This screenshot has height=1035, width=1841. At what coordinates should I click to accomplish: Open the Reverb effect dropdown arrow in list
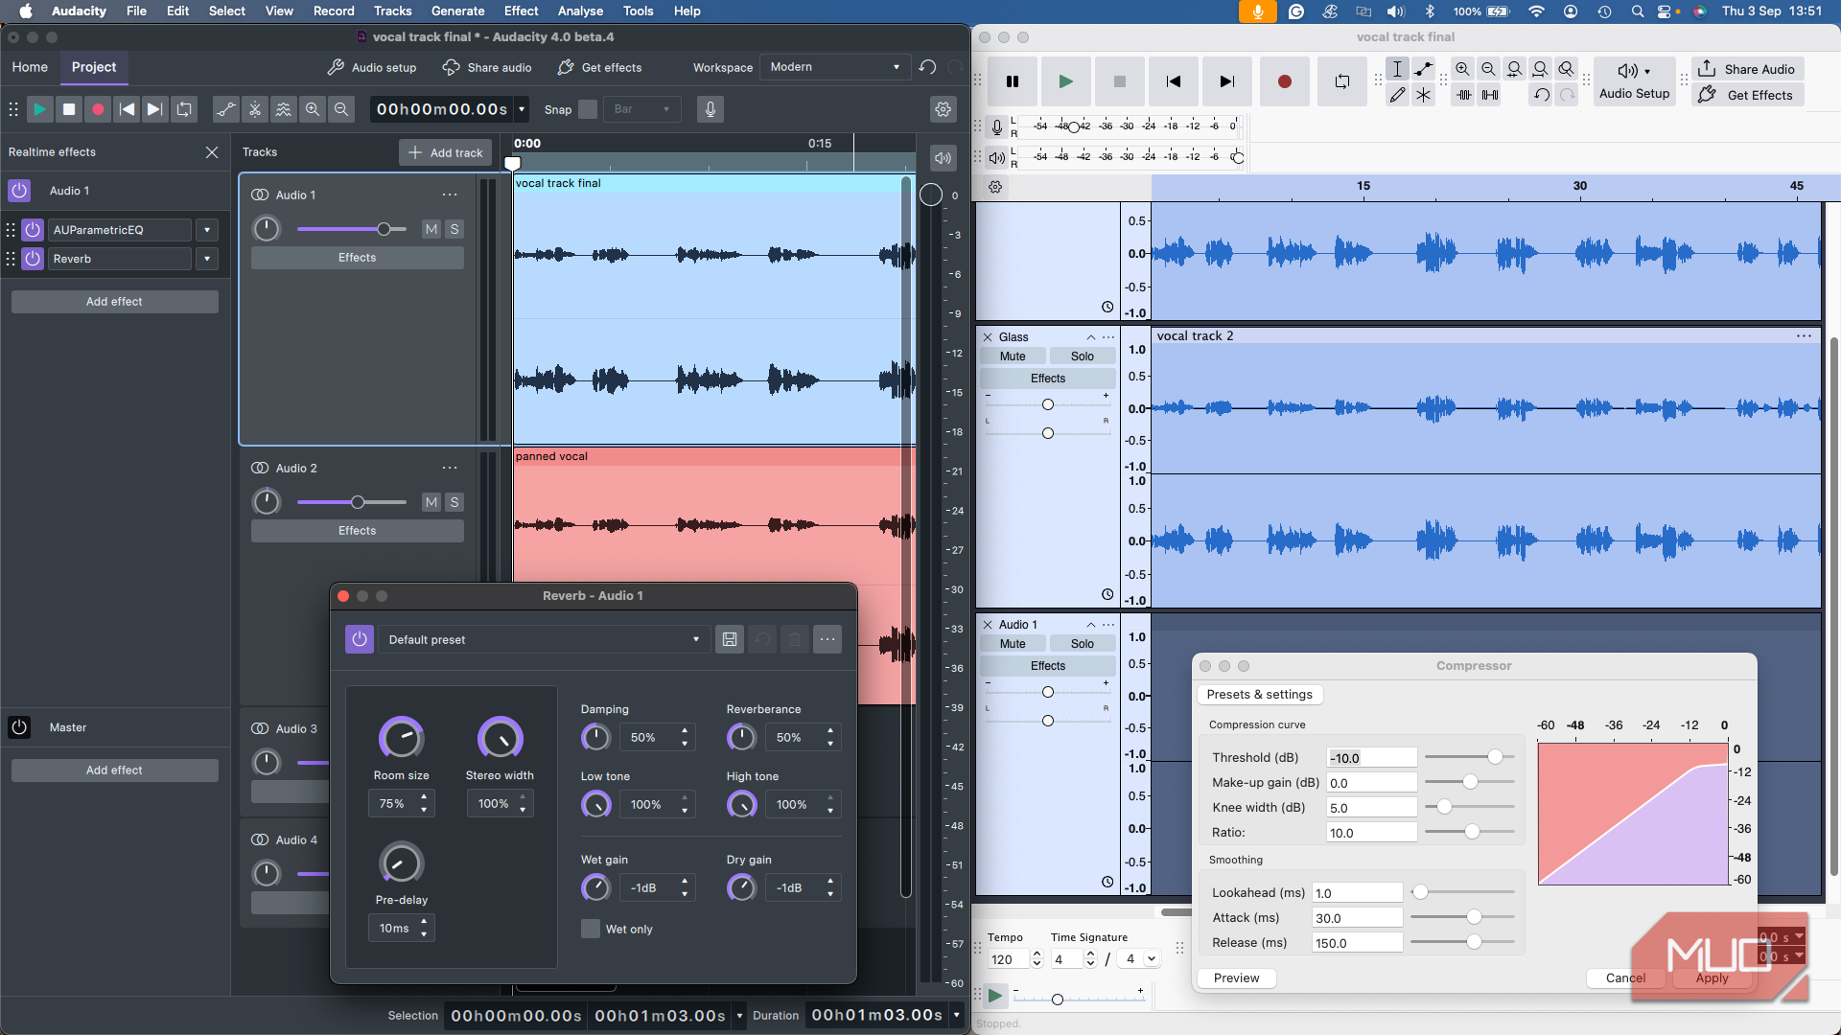pos(207,259)
